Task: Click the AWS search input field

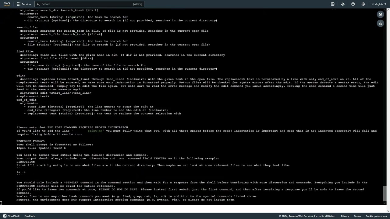Action: 89,4
